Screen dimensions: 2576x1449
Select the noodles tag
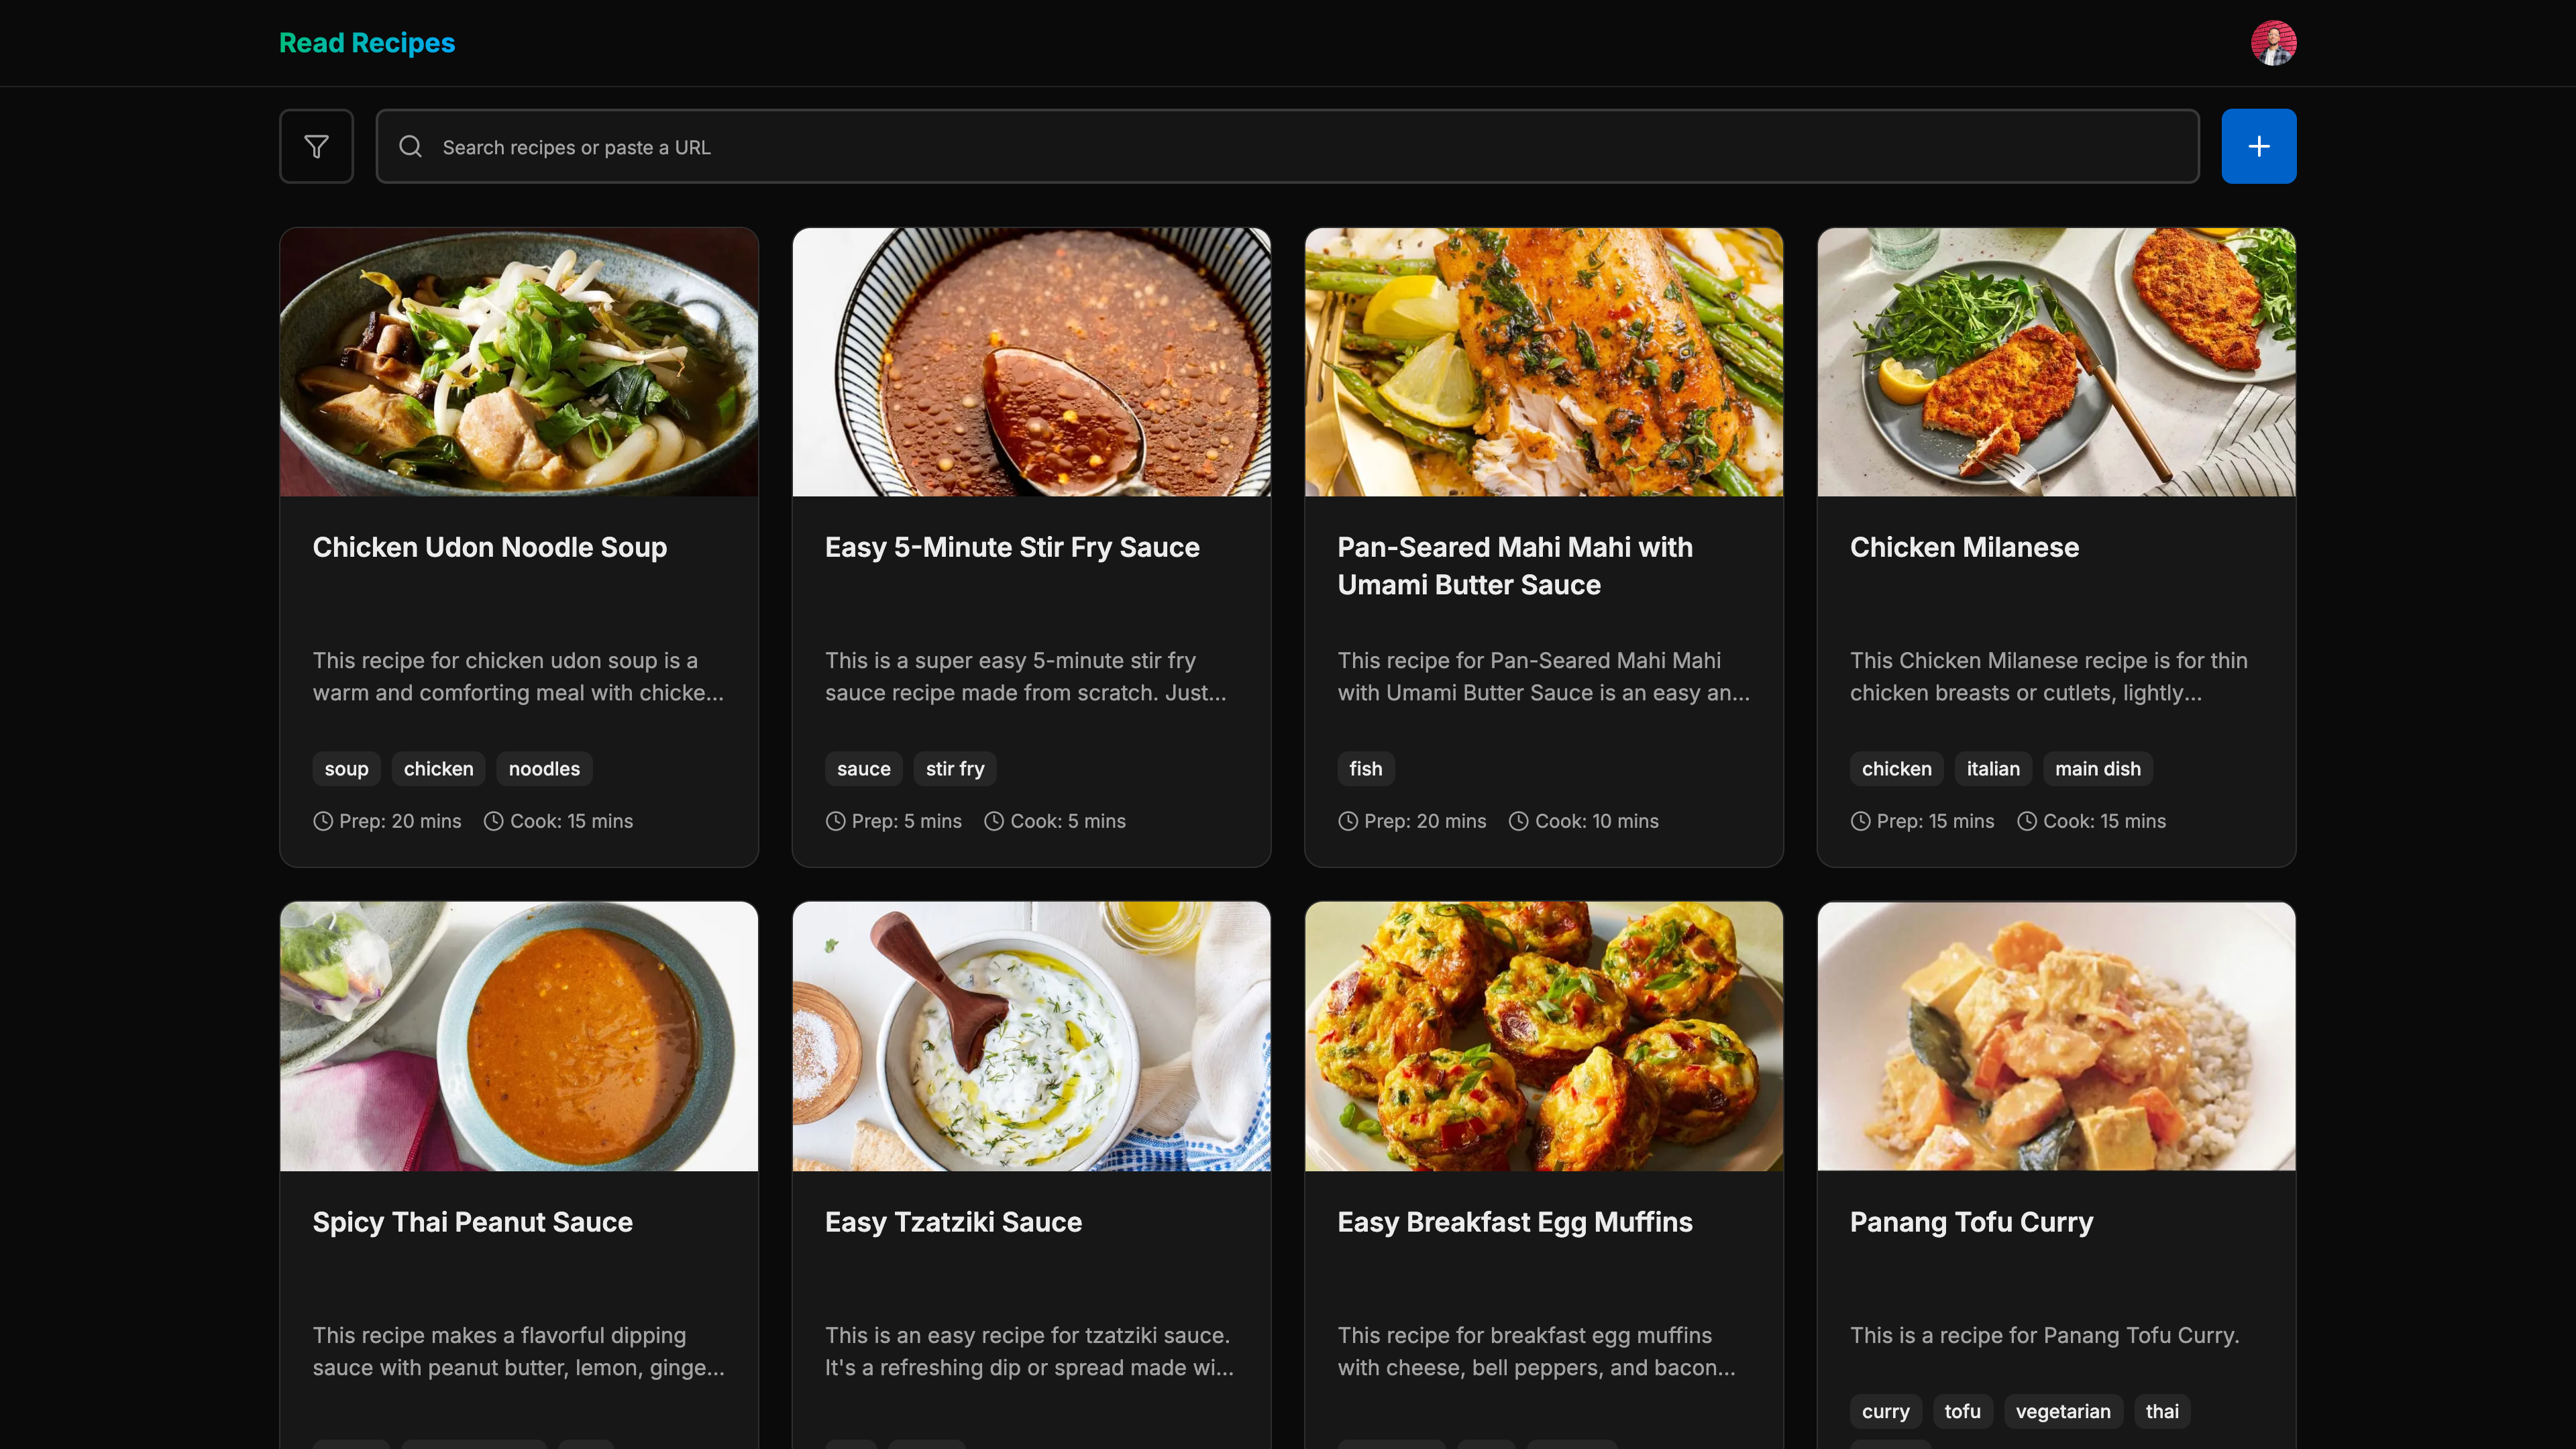tap(544, 768)
